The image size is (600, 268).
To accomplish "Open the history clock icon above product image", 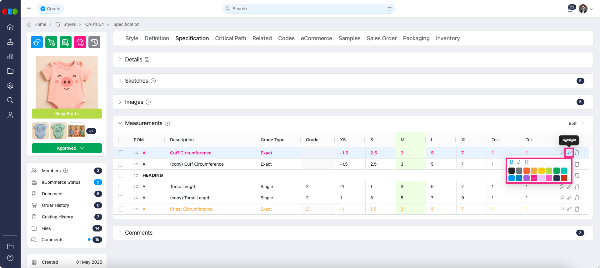I will click(x=94, y=42).
